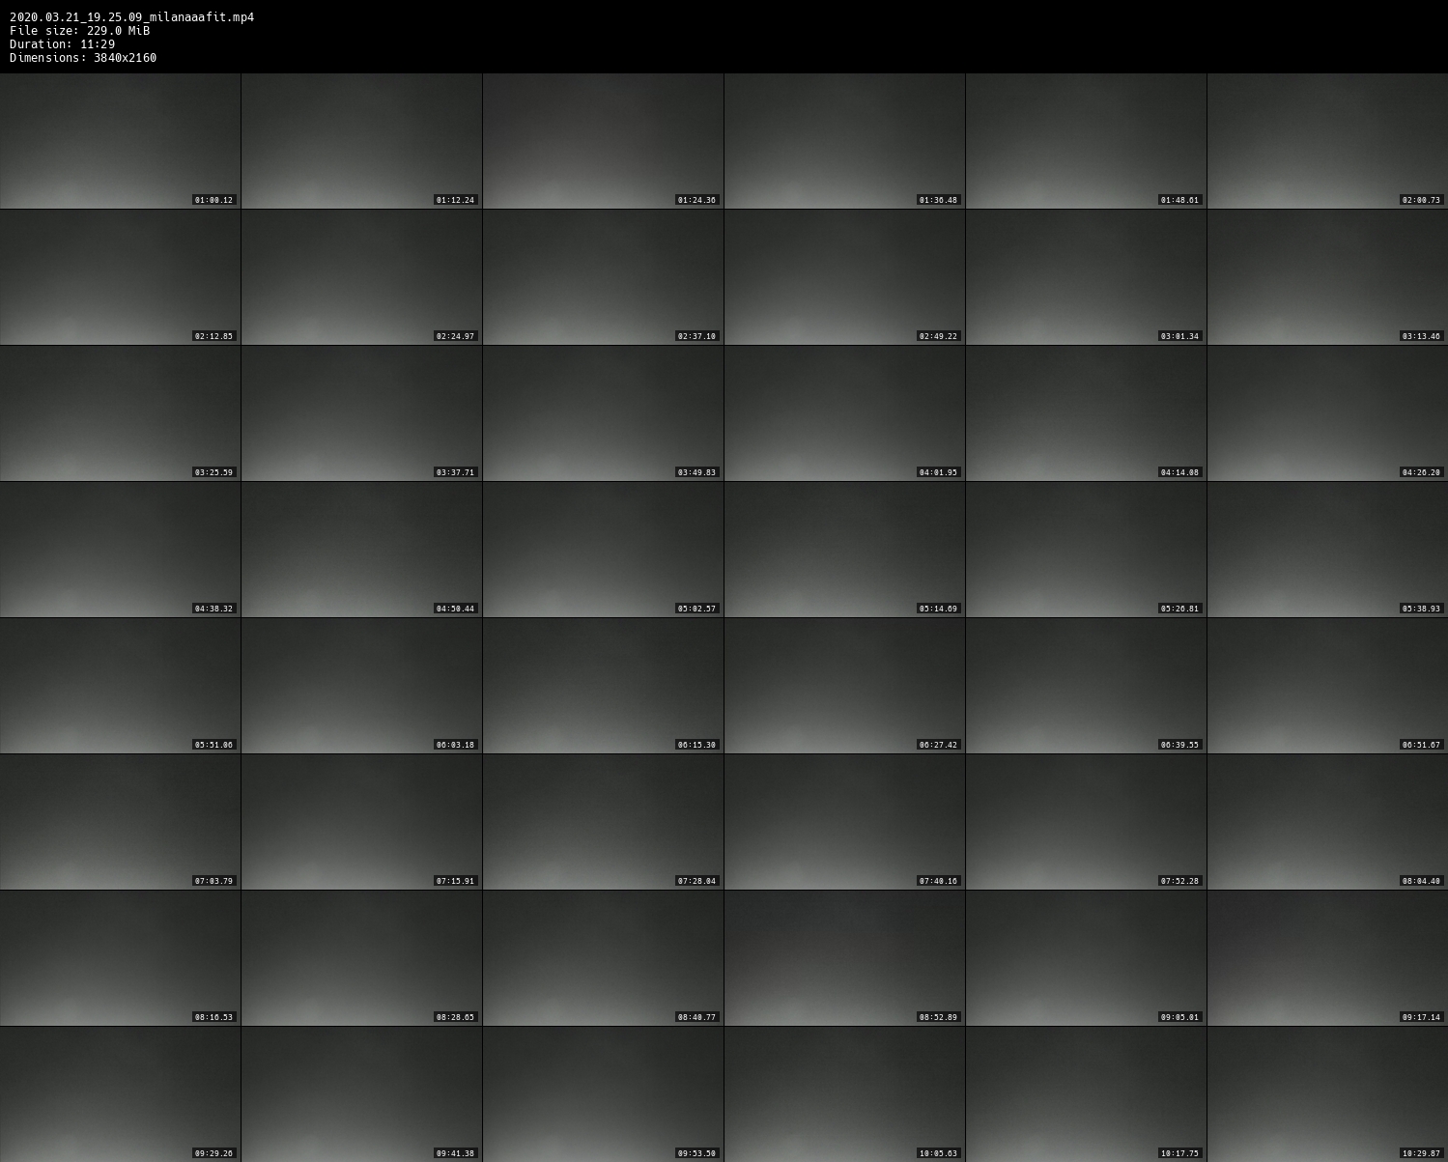Choose the frame labeled 02:24.97

(x=361, y=277)
